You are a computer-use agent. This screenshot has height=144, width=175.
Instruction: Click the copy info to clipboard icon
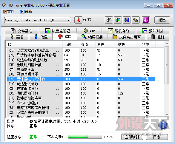(x=109, y=20)
